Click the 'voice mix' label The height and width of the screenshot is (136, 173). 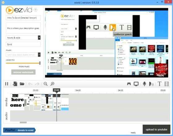click(10, 60)
